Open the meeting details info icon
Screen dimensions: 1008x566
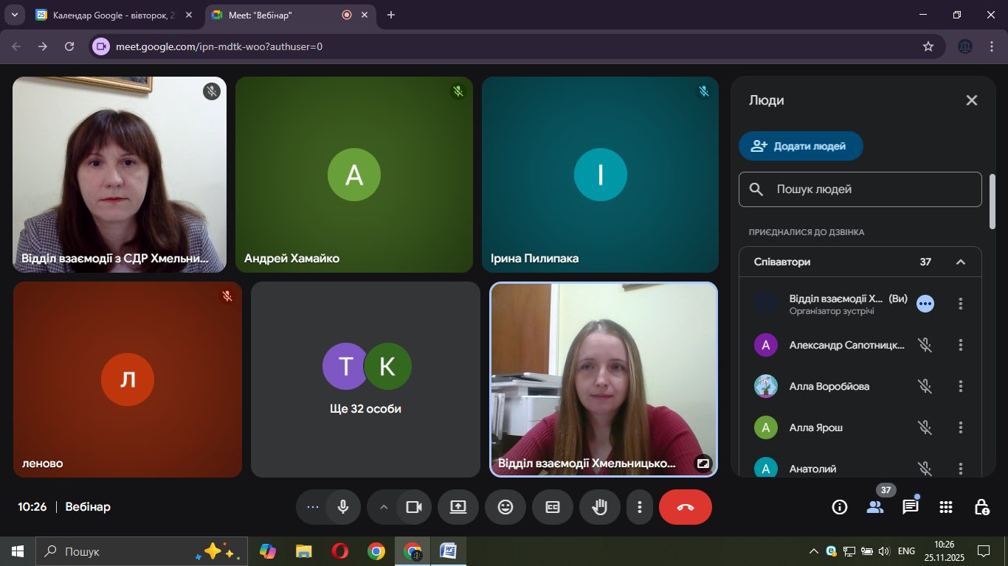click(x=839, y=507)
